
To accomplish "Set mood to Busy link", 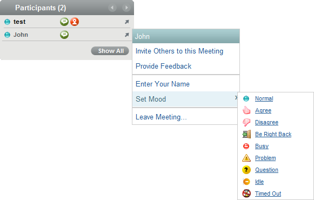I will point(262,146).
